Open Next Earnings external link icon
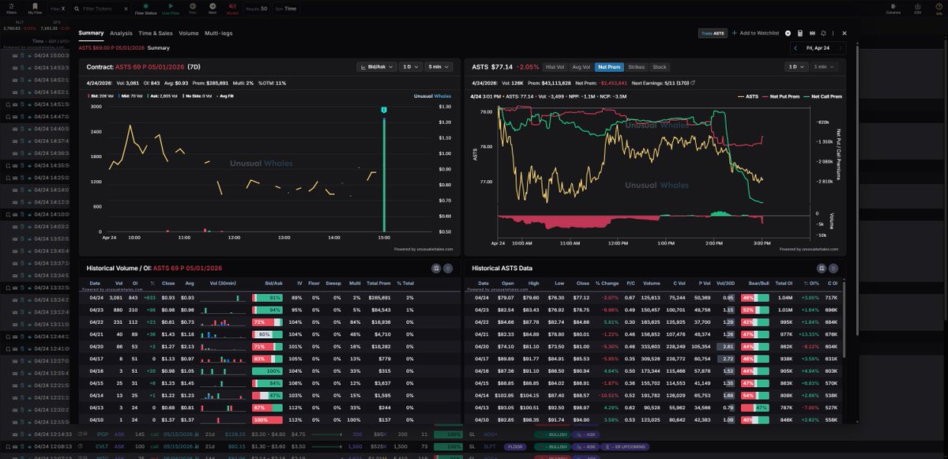Viewport: 948px width, 459px height. tap(693, 82)
